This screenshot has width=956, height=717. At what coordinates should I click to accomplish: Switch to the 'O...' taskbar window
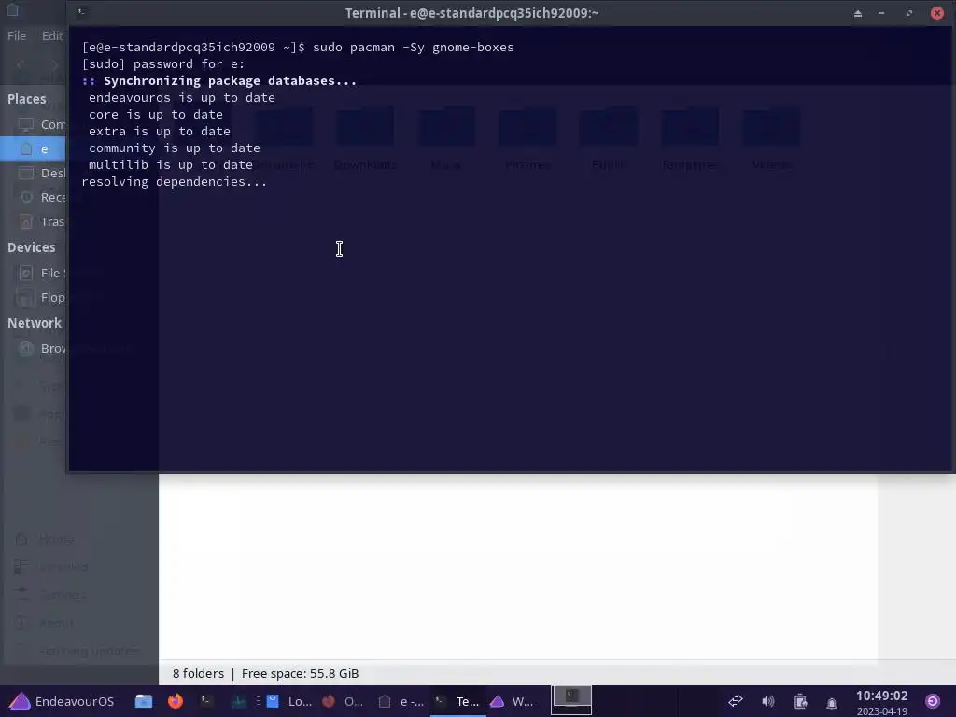pyautogui.click(x=343, y=701)
